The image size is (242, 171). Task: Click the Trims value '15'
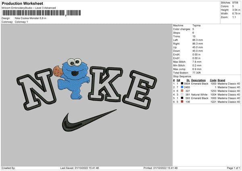click(x=194, y=36)
